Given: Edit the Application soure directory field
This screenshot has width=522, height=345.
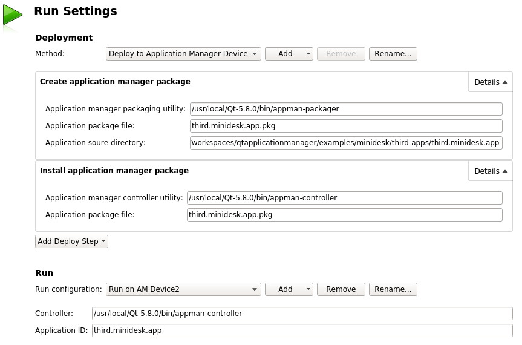Looking at the screenshot, I should [346, 143].
